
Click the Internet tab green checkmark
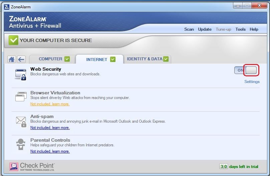point(113,59)
